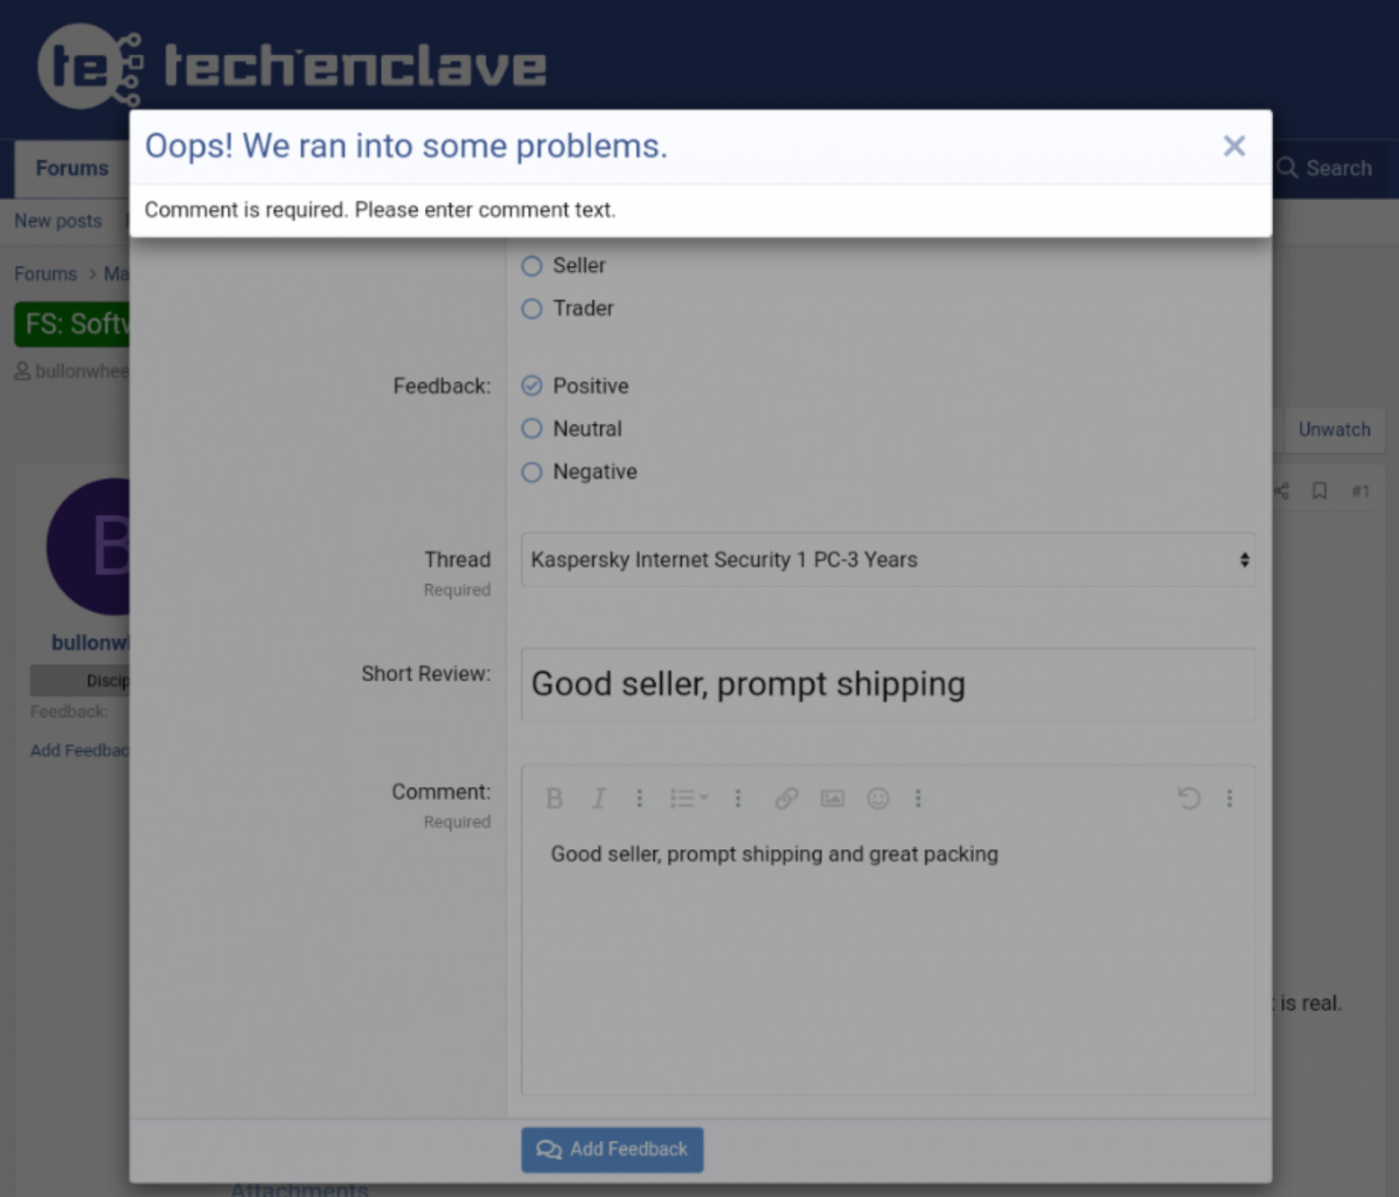Screen dimensions: 1399x1197
Task: Close the error message dialog
Action: coord(1234,146)
